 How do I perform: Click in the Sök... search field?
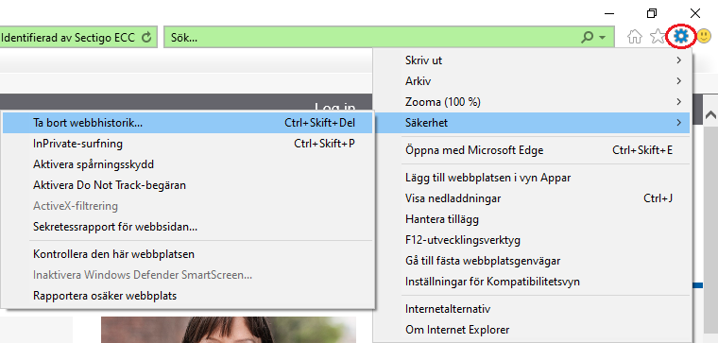pos(389,37)
